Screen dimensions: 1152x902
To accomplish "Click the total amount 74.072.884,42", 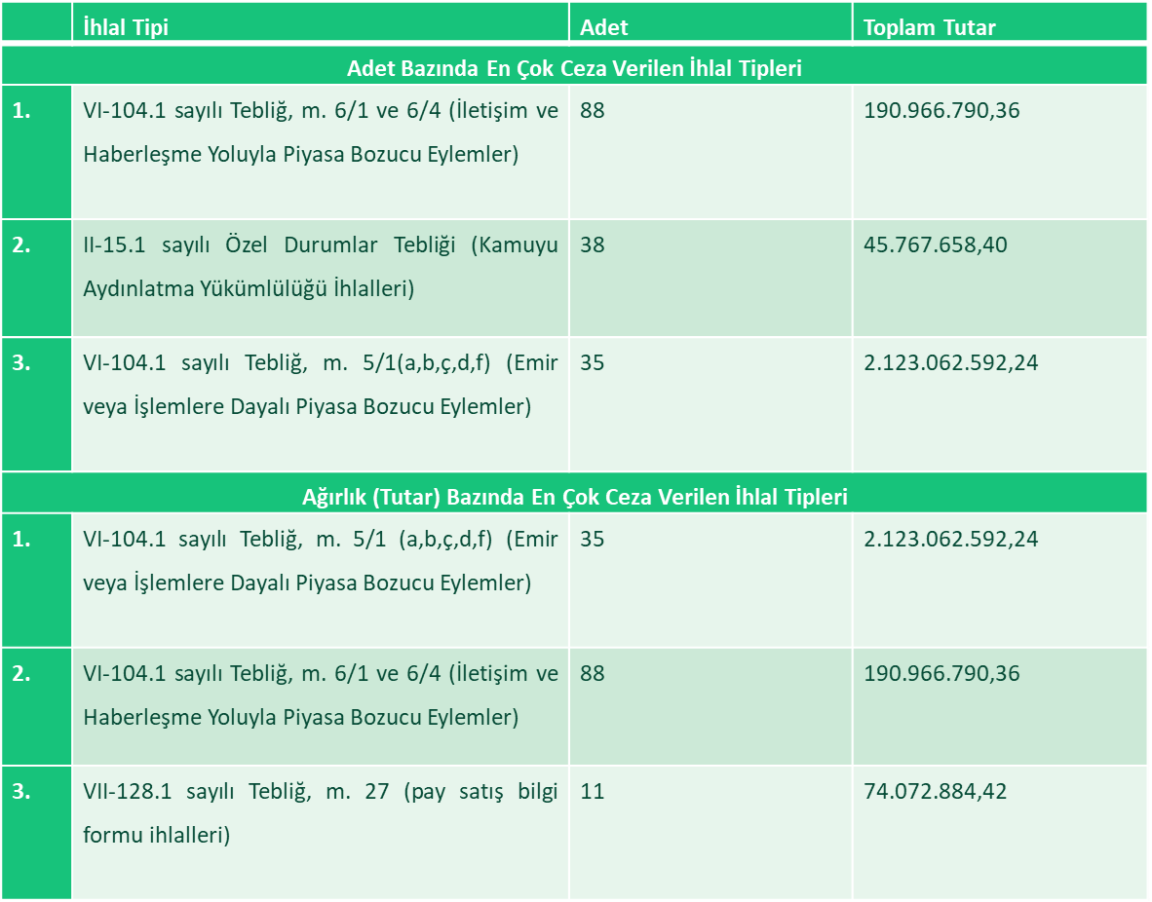I will point(936,791).
